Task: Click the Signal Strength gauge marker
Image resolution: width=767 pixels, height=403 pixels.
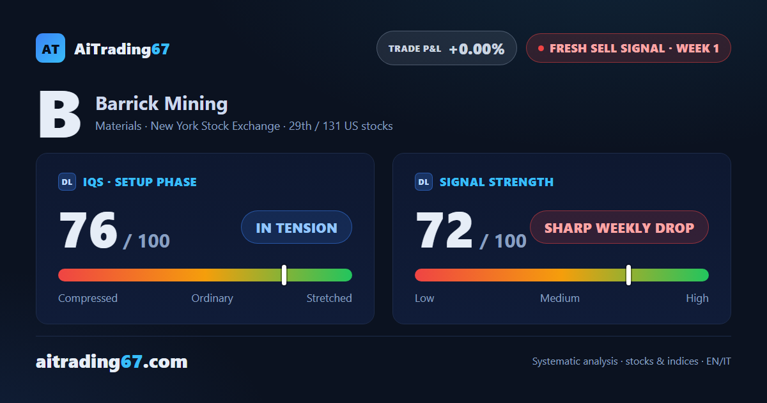Action: (629, 275)
